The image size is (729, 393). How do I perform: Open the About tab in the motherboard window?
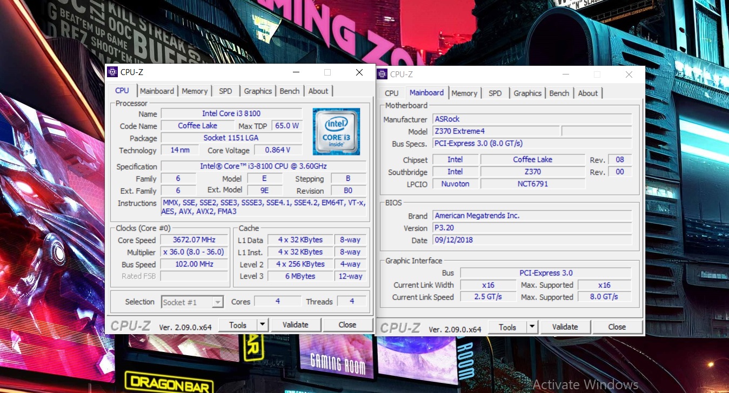coord(588,93)
